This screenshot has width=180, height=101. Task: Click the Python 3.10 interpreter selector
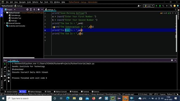(x=171, y=94)
